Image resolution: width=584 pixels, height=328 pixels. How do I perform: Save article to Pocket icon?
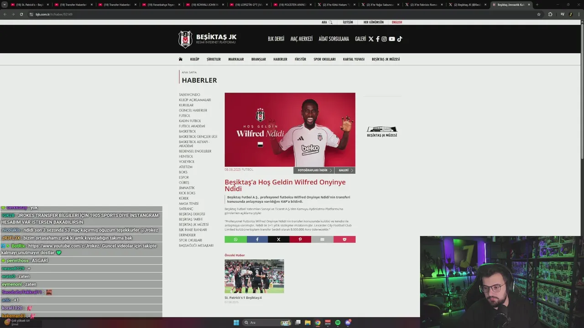coord(344,240)
